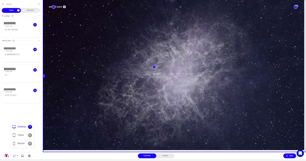Choose Tablet device view
The width and height of the screenshot is (306, 161).
click(x=22, y=135)
